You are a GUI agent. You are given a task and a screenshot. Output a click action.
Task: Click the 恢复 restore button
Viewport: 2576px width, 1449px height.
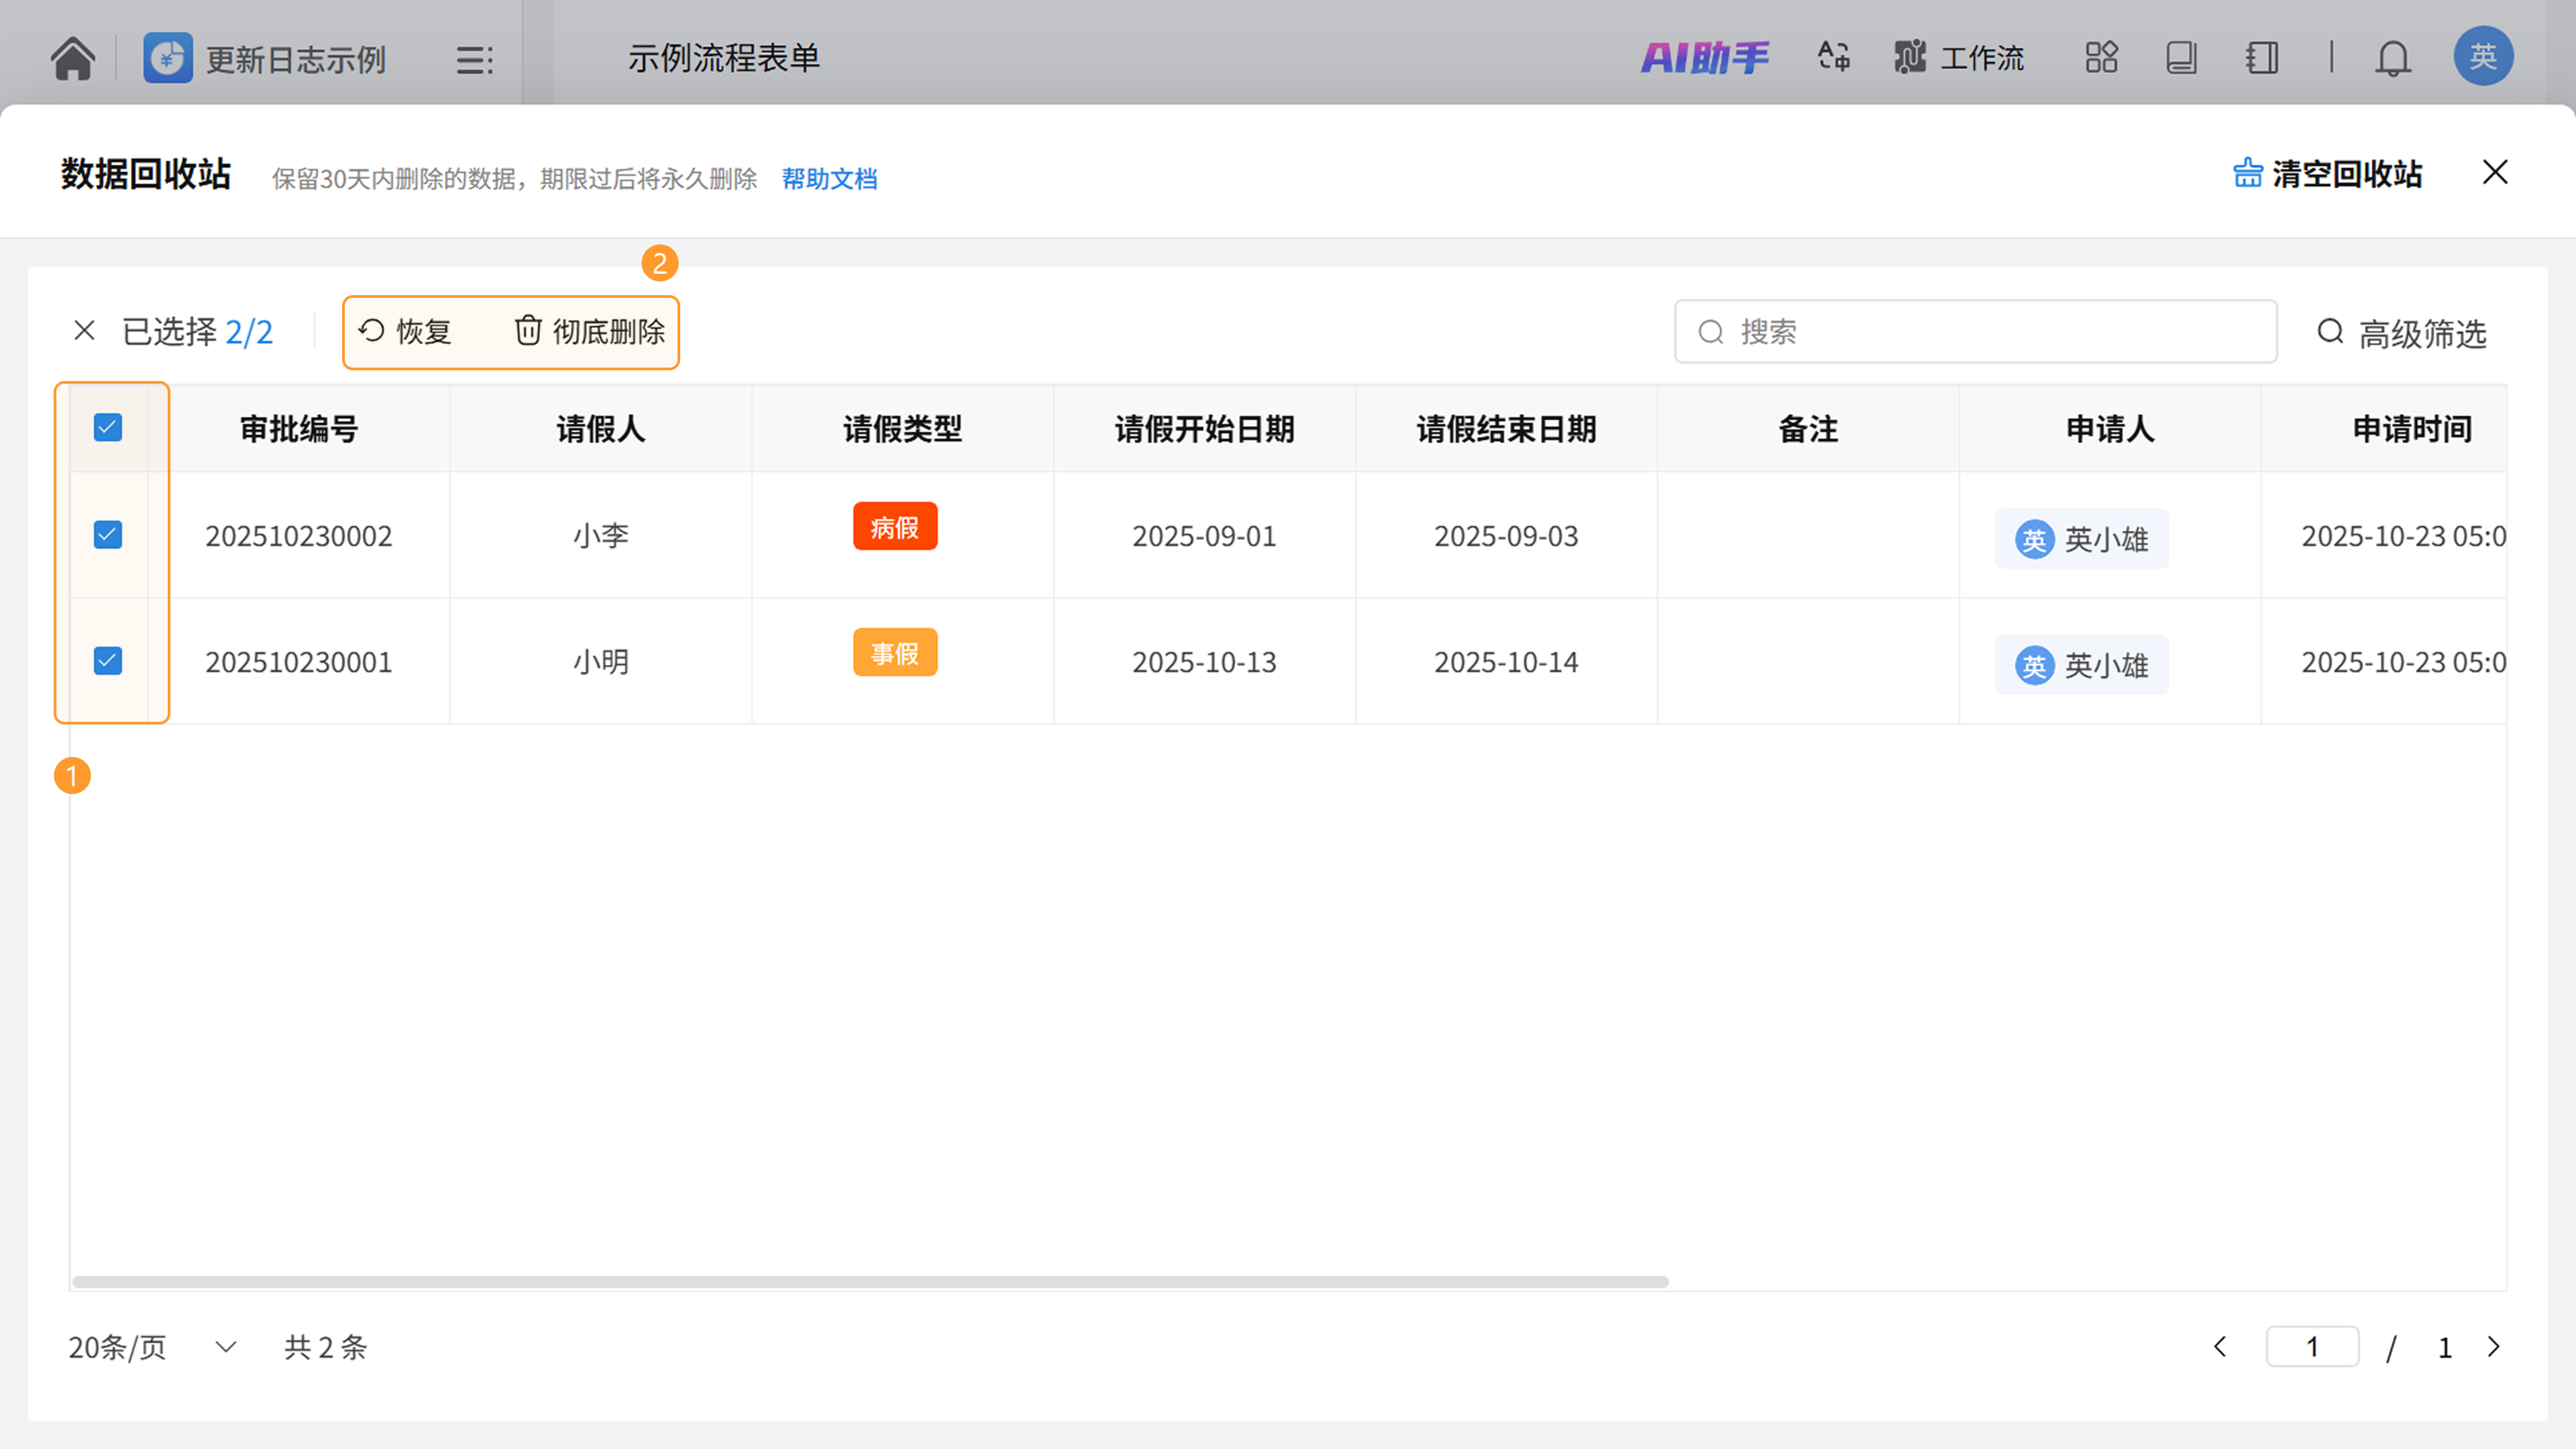pos(405,331)
